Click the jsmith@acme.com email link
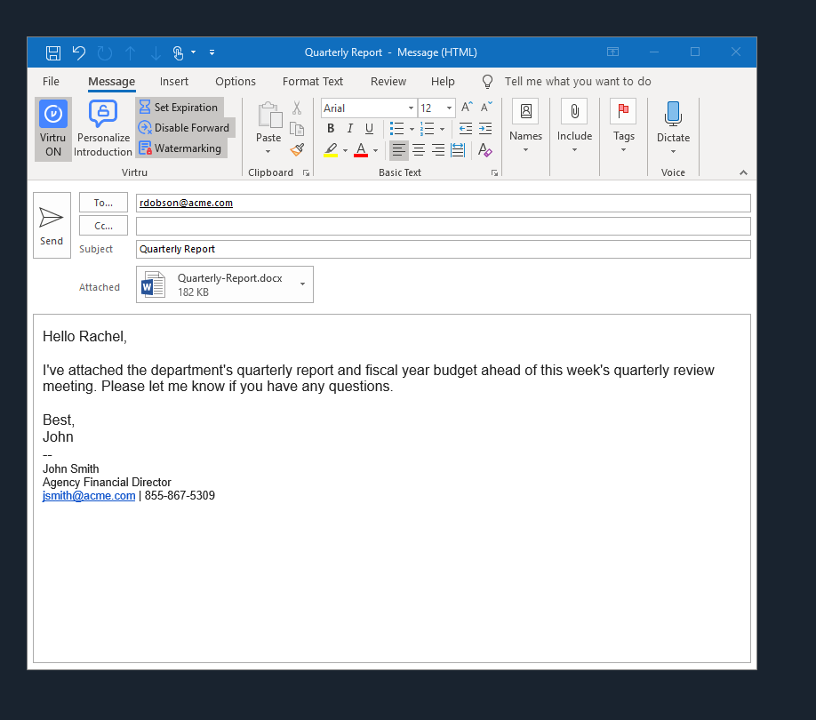 tap(89, 496)
